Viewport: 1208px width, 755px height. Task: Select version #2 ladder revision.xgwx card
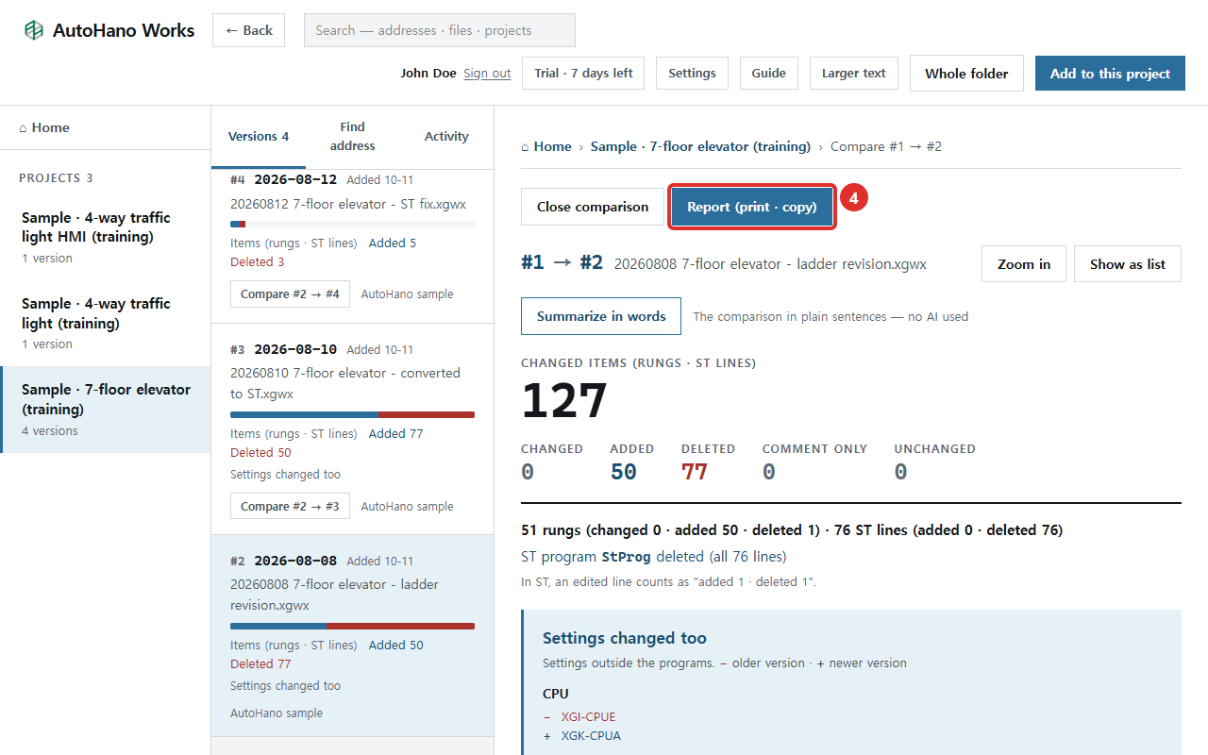point(353,635)
